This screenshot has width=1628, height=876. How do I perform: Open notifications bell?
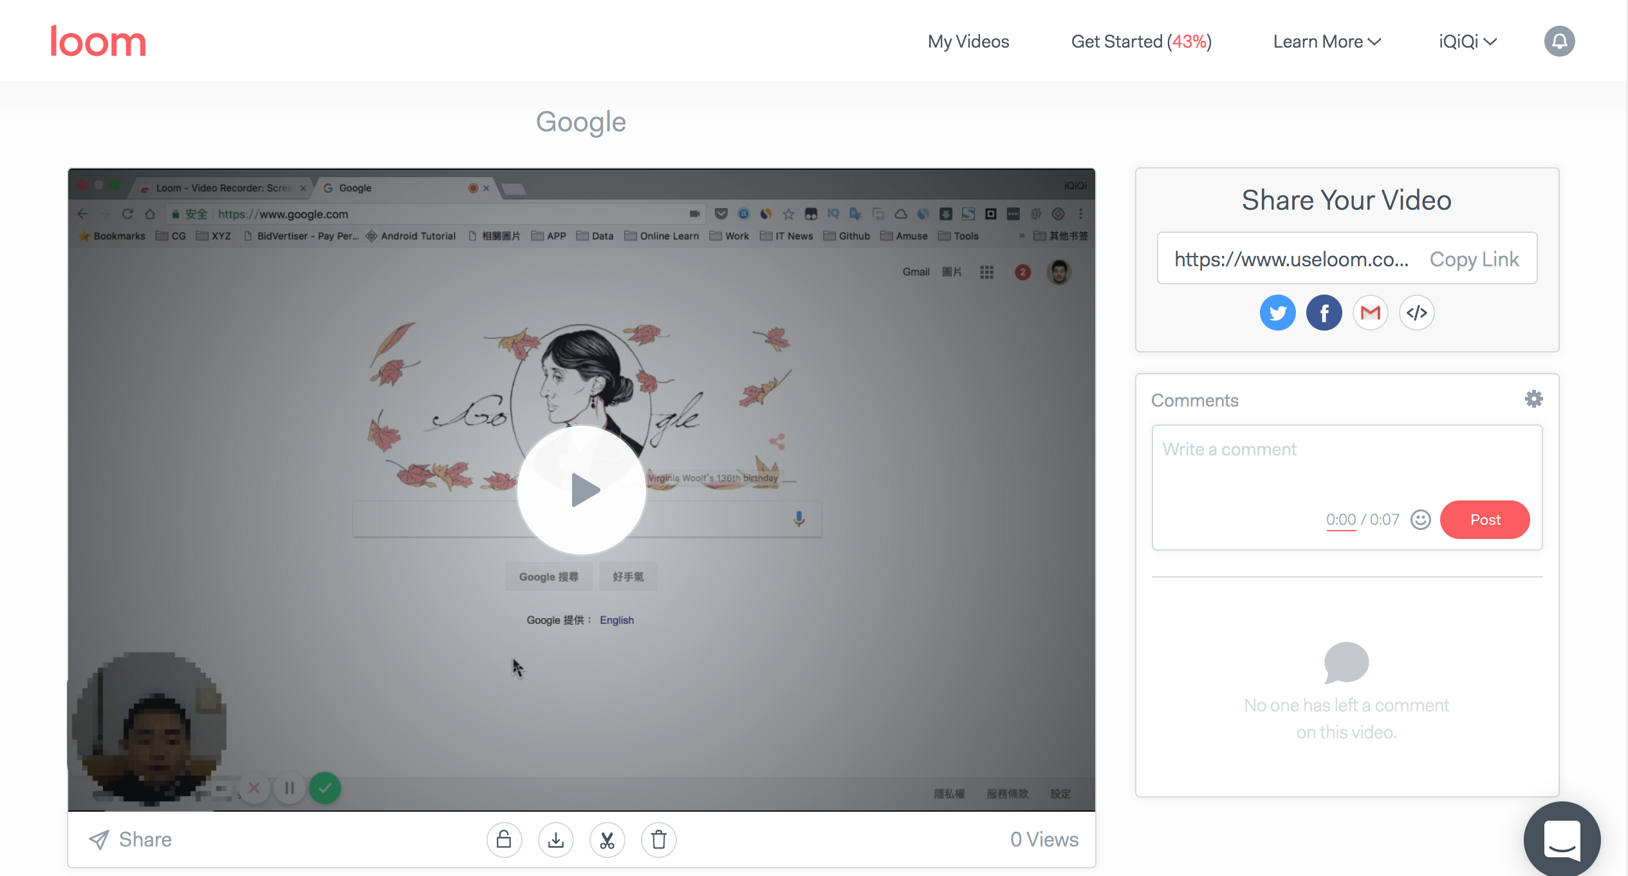tap(1559, 41)
